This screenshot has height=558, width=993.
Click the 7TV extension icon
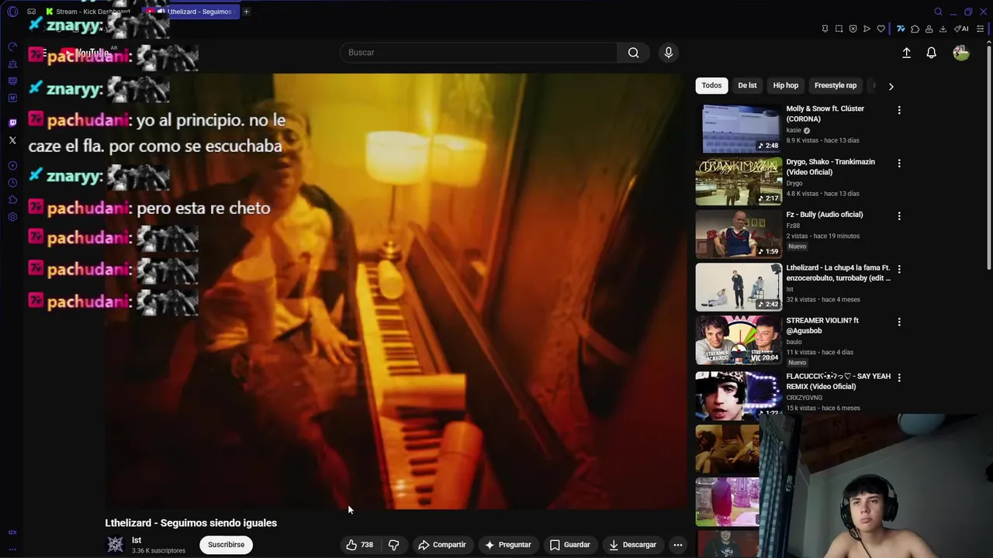pyautogui.click(x=901, y=29)
